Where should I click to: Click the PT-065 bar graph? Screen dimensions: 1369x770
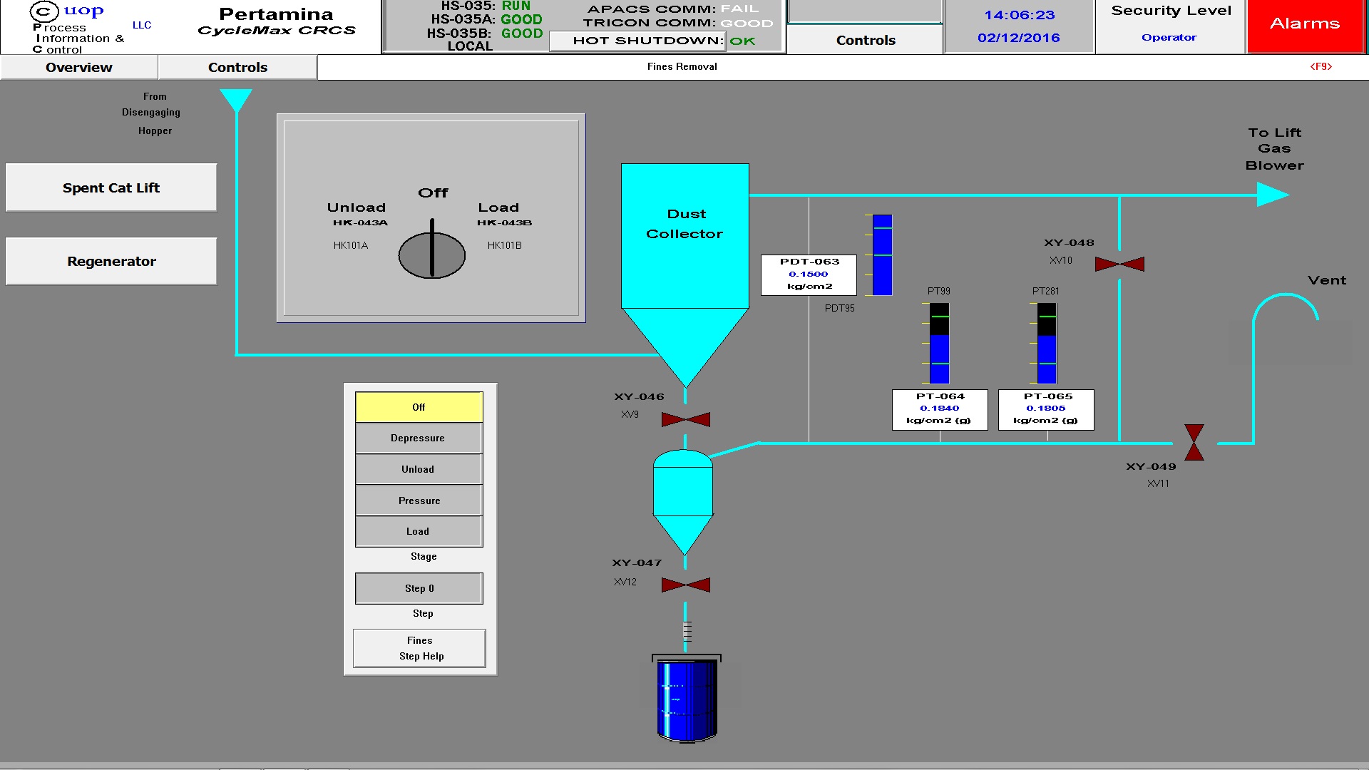[x=1047, y=344]
